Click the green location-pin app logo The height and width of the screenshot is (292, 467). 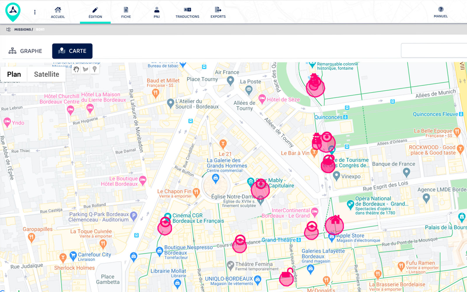click(x=13, y=12)
